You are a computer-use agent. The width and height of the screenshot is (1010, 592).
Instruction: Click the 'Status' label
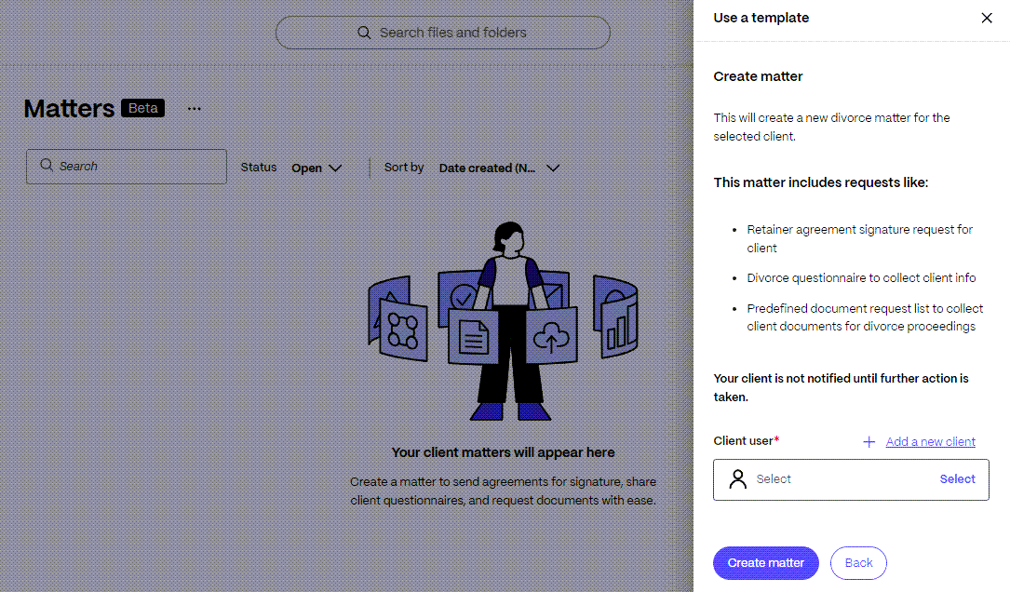point(258,168)
